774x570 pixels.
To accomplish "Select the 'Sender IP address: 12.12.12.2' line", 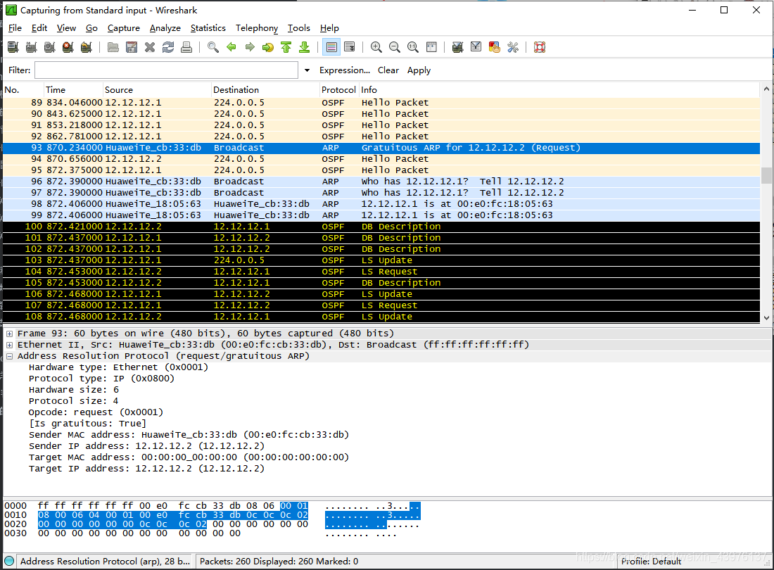I will click(x=146, y=446).
